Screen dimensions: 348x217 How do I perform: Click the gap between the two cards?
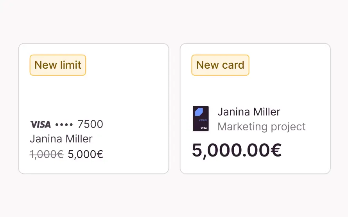(x=174, y=108)
